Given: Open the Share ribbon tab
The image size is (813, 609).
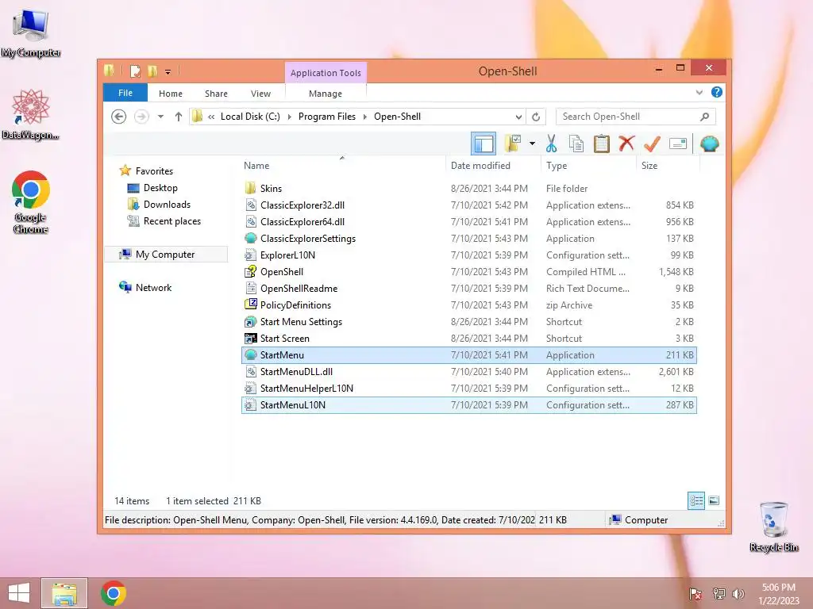Looking at the screenshot, I should click(216, 94).
